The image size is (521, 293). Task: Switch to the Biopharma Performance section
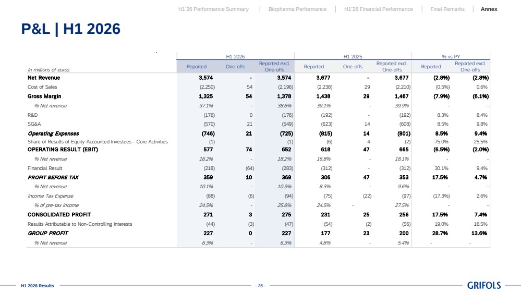(297, 9)
